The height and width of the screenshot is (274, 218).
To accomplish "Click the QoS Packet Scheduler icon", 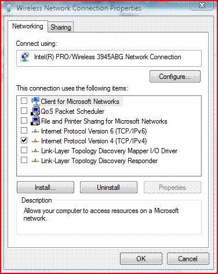I will coord(35,111).
